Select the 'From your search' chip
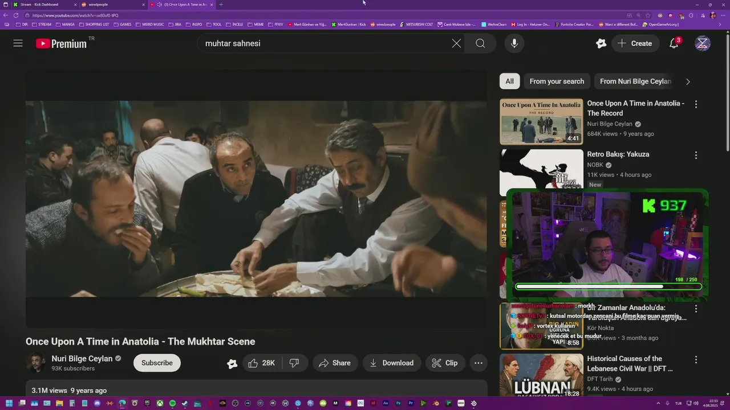The width and height of the screenshot is (730, 410). click(x=557, y=81)
